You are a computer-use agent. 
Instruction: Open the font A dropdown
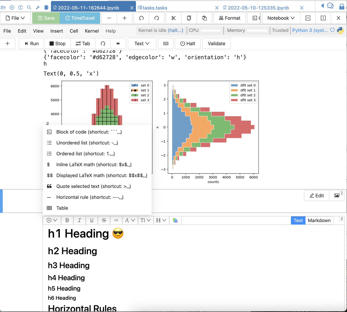(130, 220)
